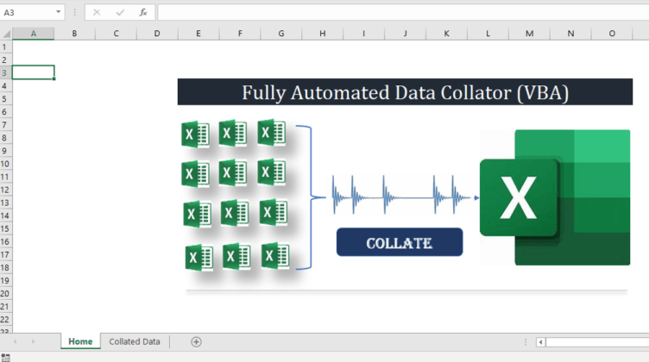
Task: Add a new sheet with plus icon
Action: click(196, 342)
